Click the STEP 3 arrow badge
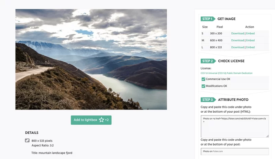275x159 pixels. coord(208,100)
